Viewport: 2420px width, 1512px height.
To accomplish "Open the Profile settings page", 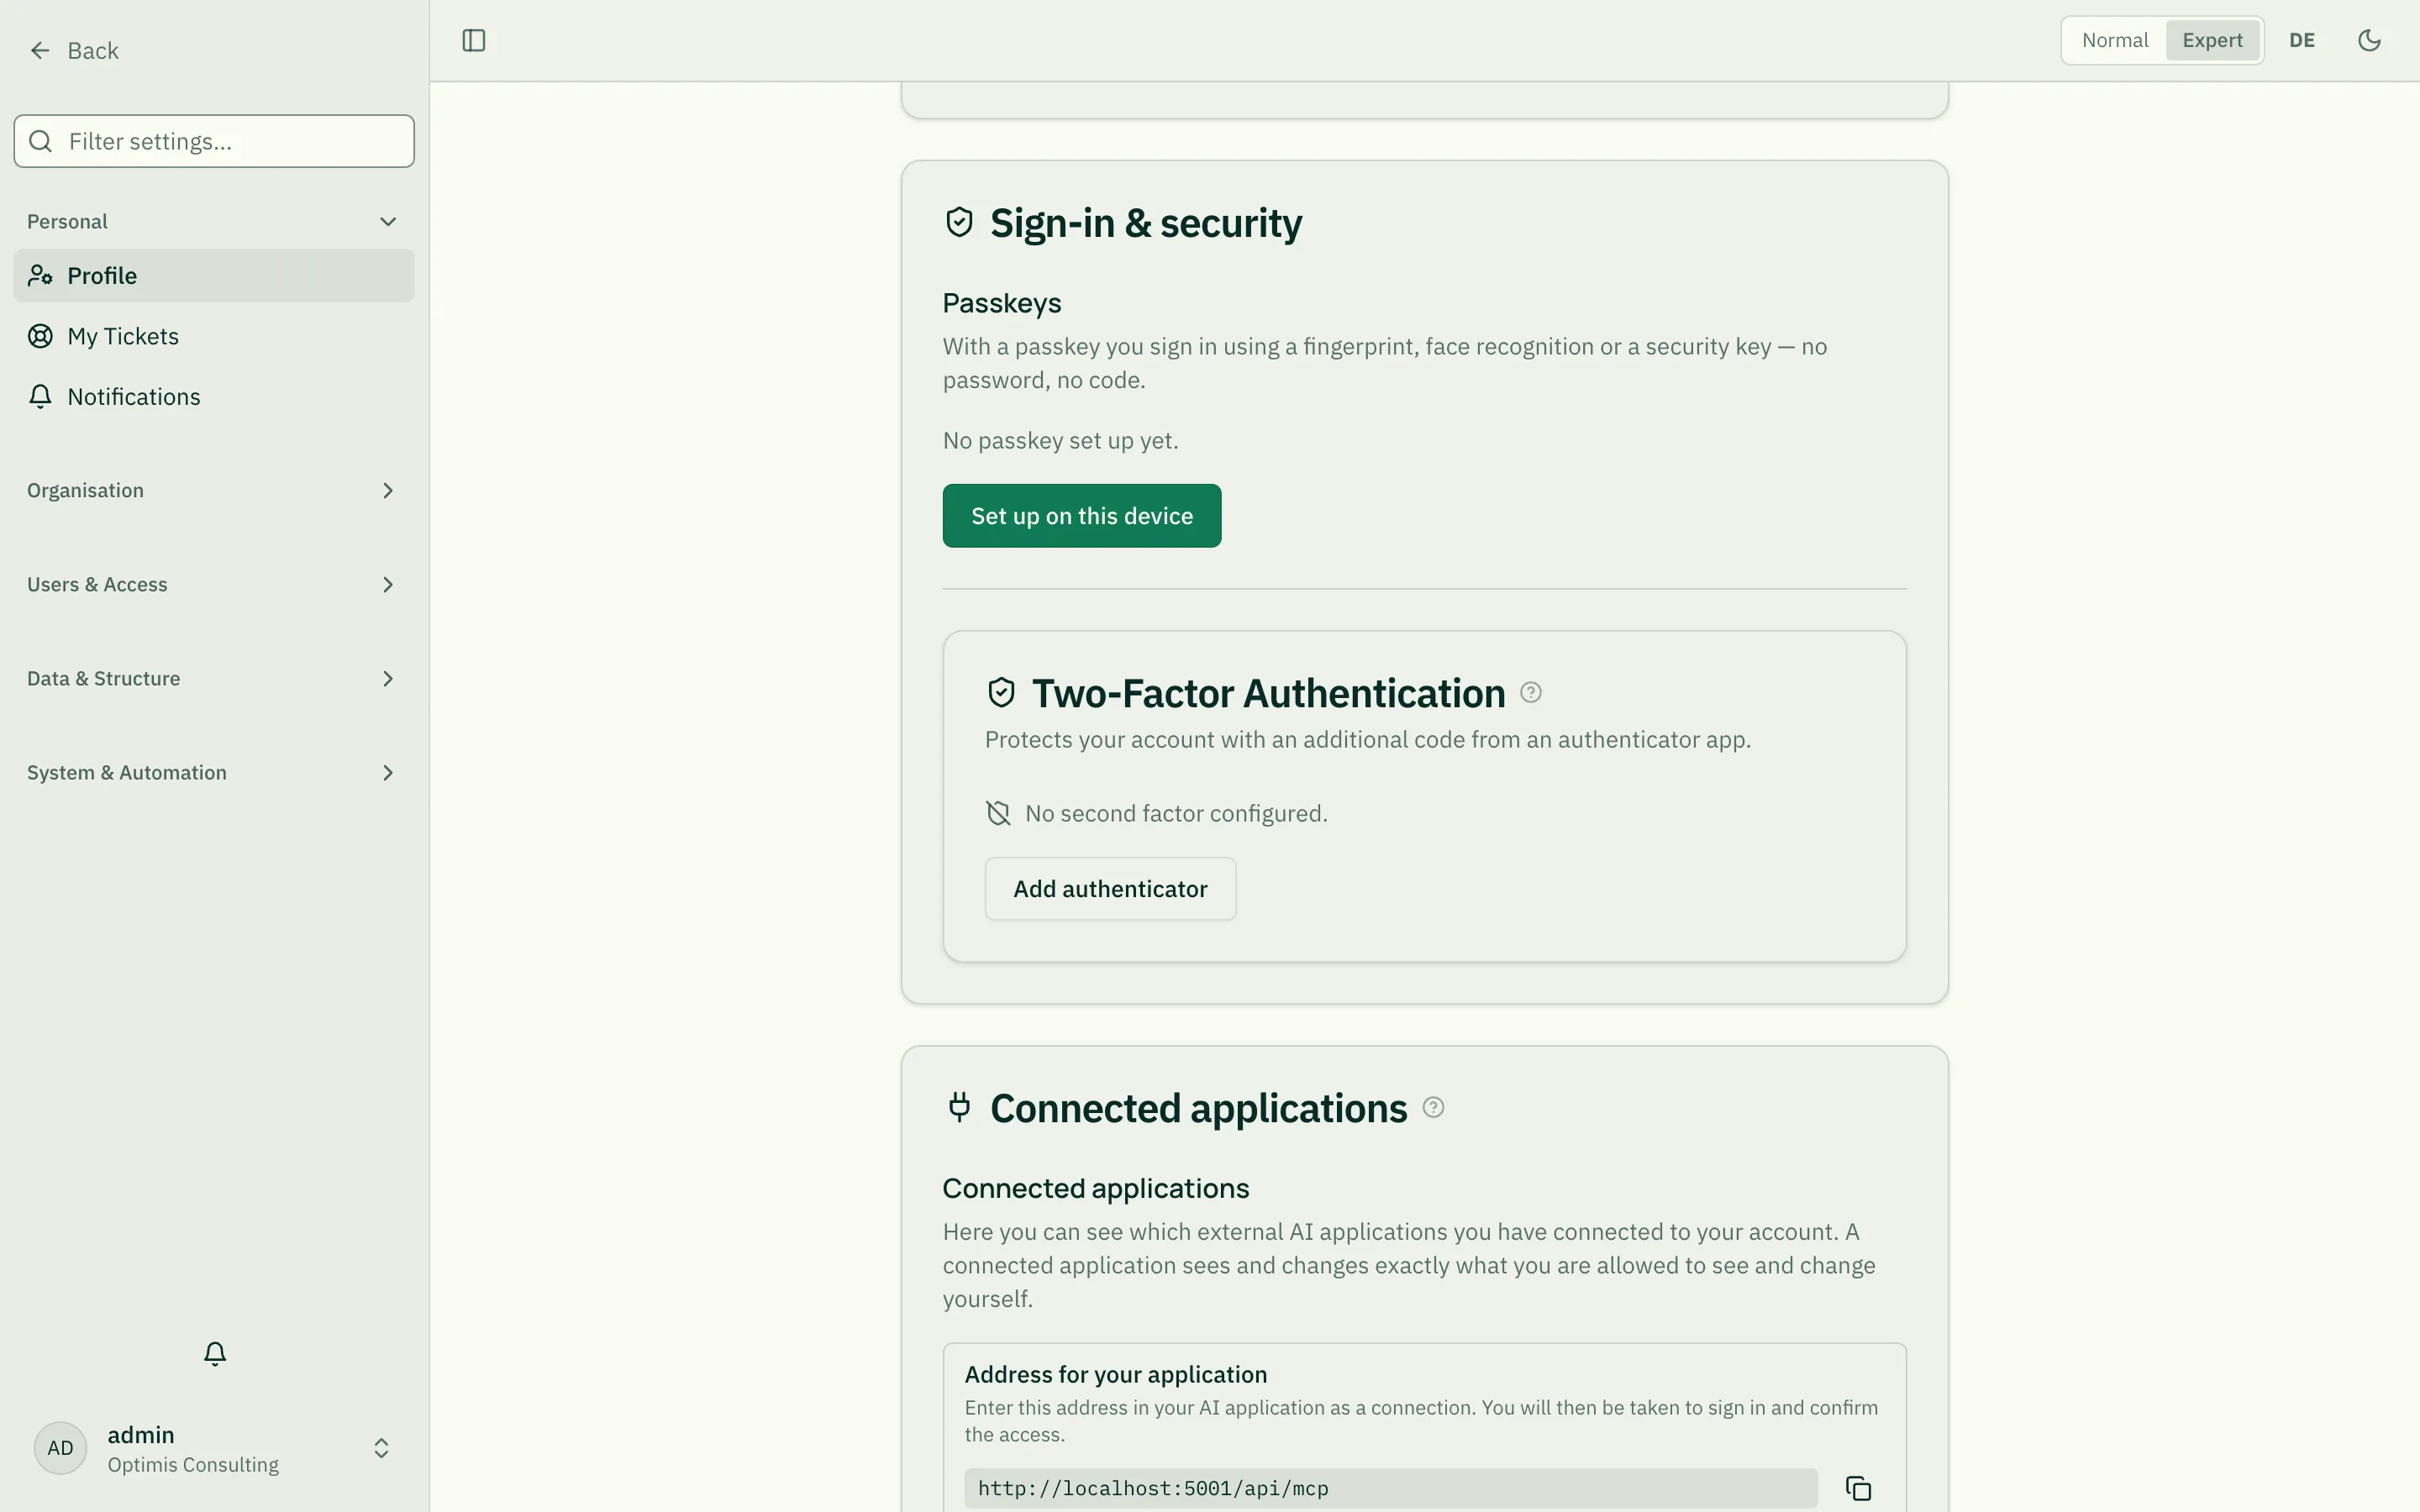I will (213, 275).
